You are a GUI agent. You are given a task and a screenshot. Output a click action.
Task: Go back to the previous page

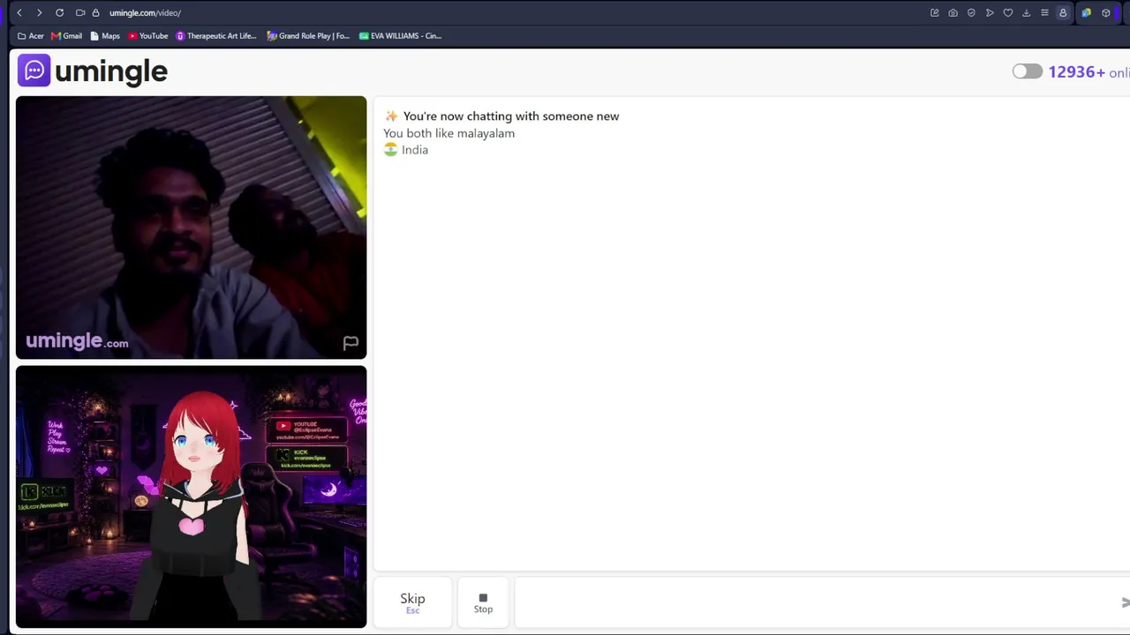coord(19,12)
